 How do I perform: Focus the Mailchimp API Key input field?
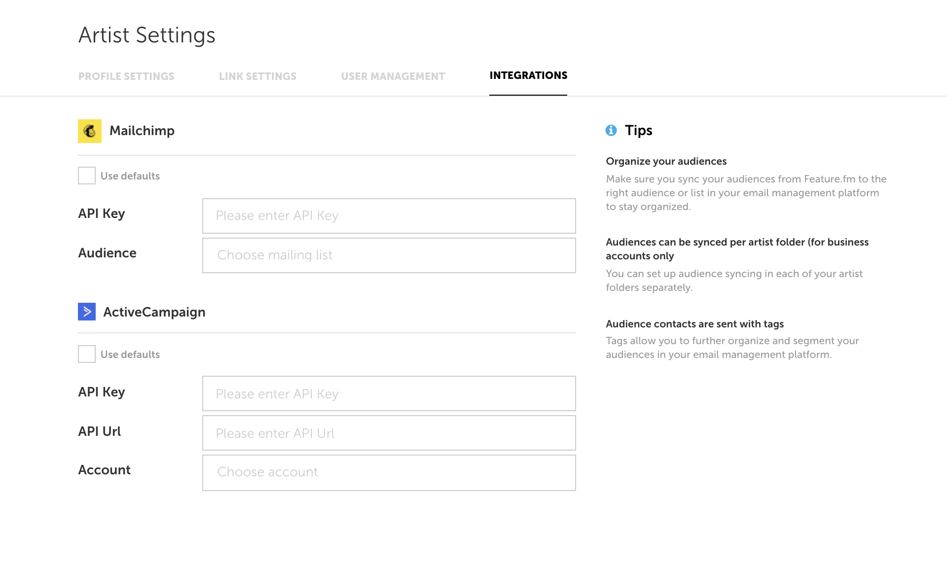point(389,216)
